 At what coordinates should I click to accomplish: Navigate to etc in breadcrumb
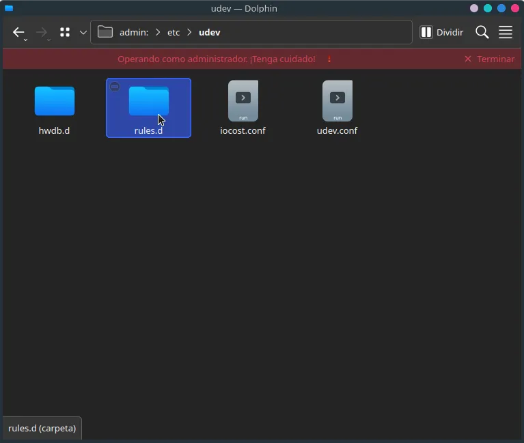click(174, 32)
